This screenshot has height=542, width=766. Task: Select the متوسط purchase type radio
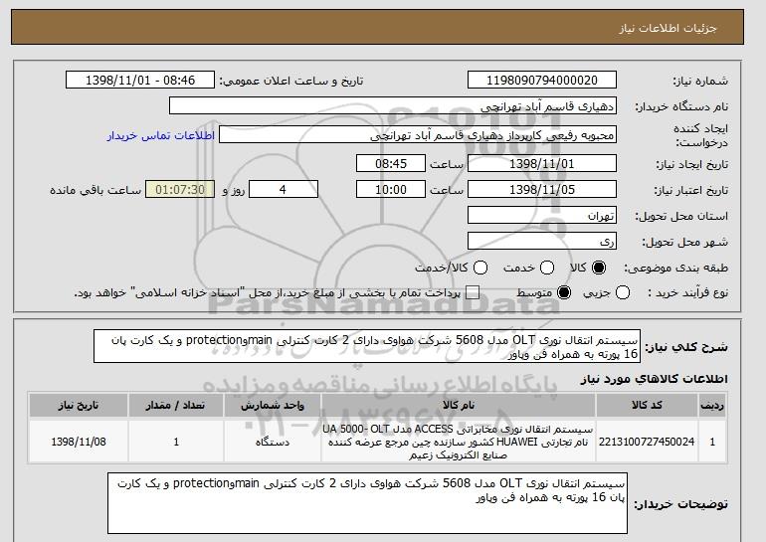tap(564, 292)
